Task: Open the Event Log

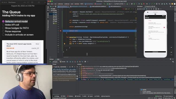Action: (158, 96)
